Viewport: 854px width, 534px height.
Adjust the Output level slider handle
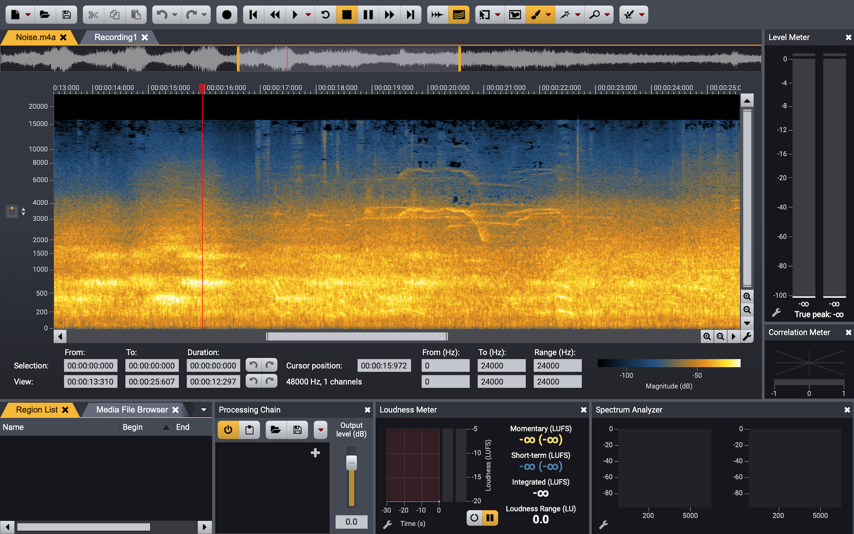(x=351, y=463)
